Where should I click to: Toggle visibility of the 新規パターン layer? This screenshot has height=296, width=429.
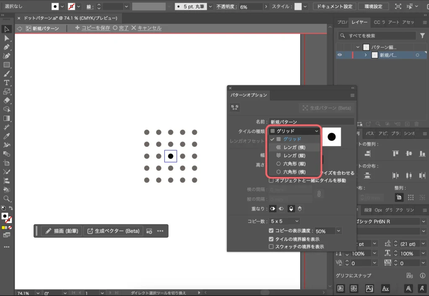pyautogui.click(x=340, y=55)
